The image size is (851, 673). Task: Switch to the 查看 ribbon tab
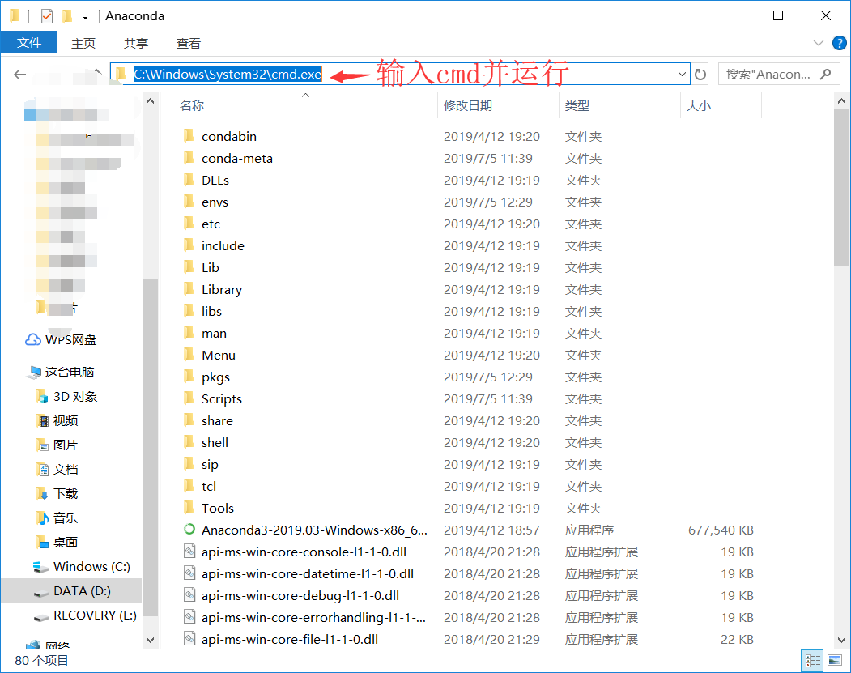189,43
